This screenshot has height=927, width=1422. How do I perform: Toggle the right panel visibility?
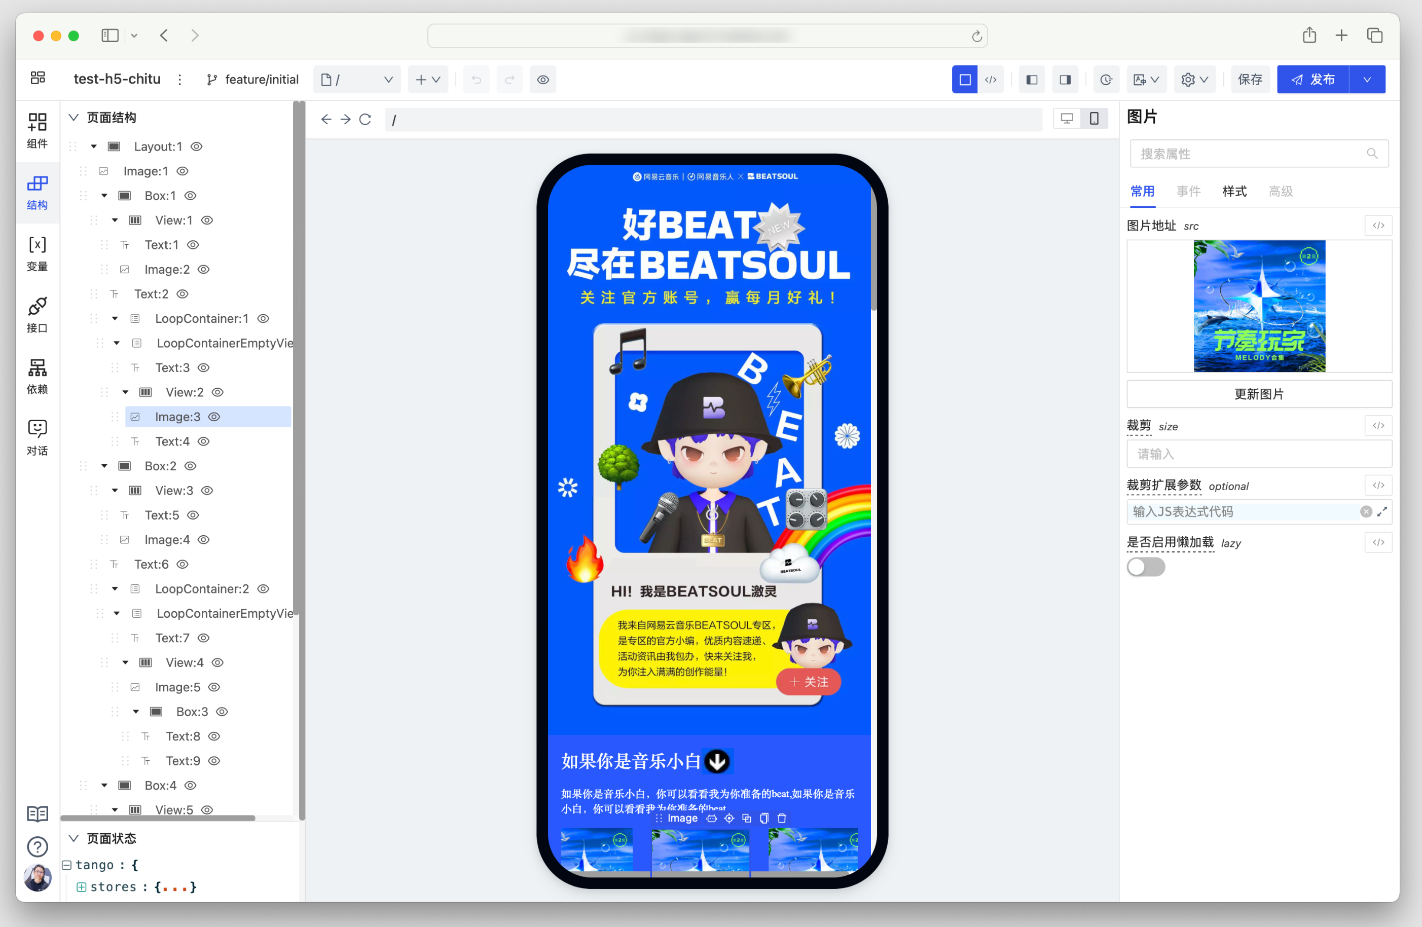point(1065,80)
